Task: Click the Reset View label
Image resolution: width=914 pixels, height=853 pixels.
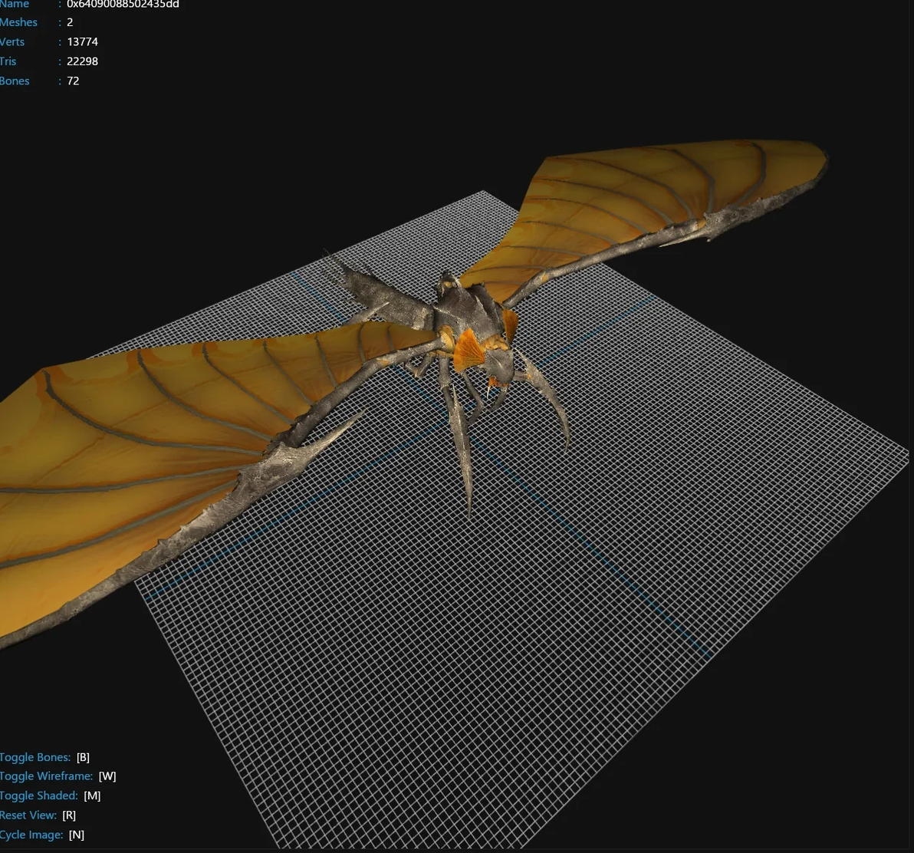Action: pos(28,815)
